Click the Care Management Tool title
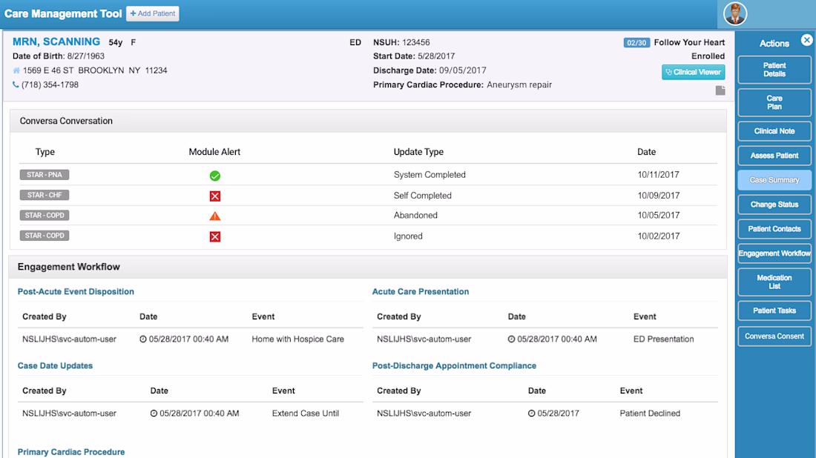 (63, 14)
